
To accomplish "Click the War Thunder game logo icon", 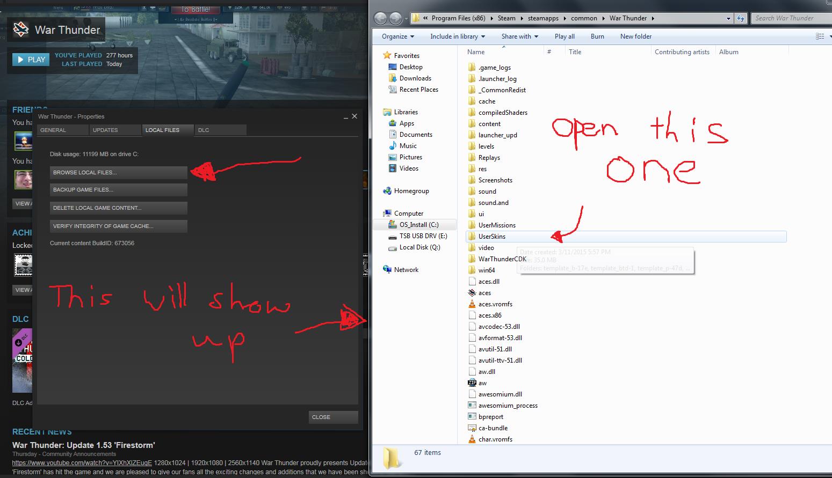I will (21, 30).
